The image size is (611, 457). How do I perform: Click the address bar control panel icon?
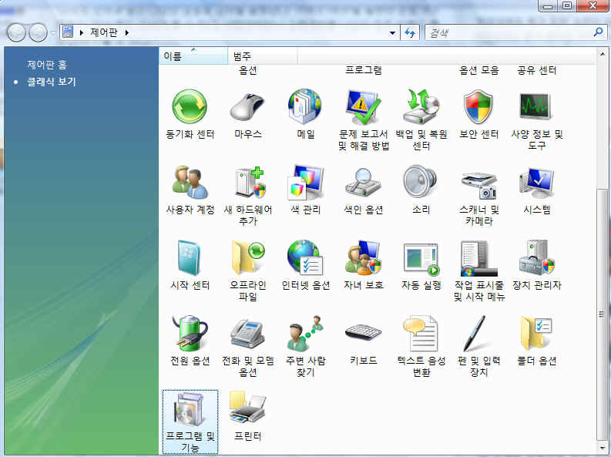pyautogui.click(x=68, y=32)
